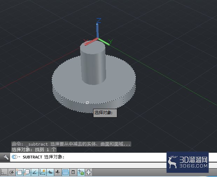Toggle 2D Object Snap button

(x=19, y=172)
